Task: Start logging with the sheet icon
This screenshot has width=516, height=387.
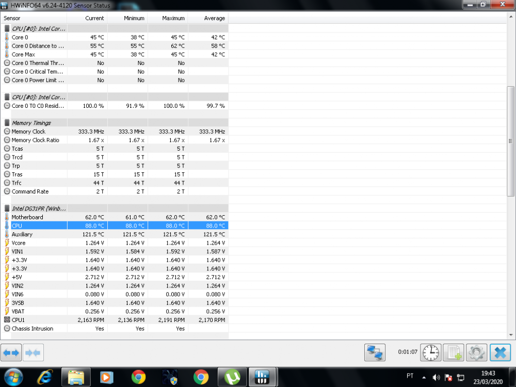Action: pos(454,352)
